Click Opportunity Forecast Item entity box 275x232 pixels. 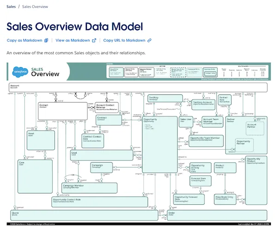[189, 199]
